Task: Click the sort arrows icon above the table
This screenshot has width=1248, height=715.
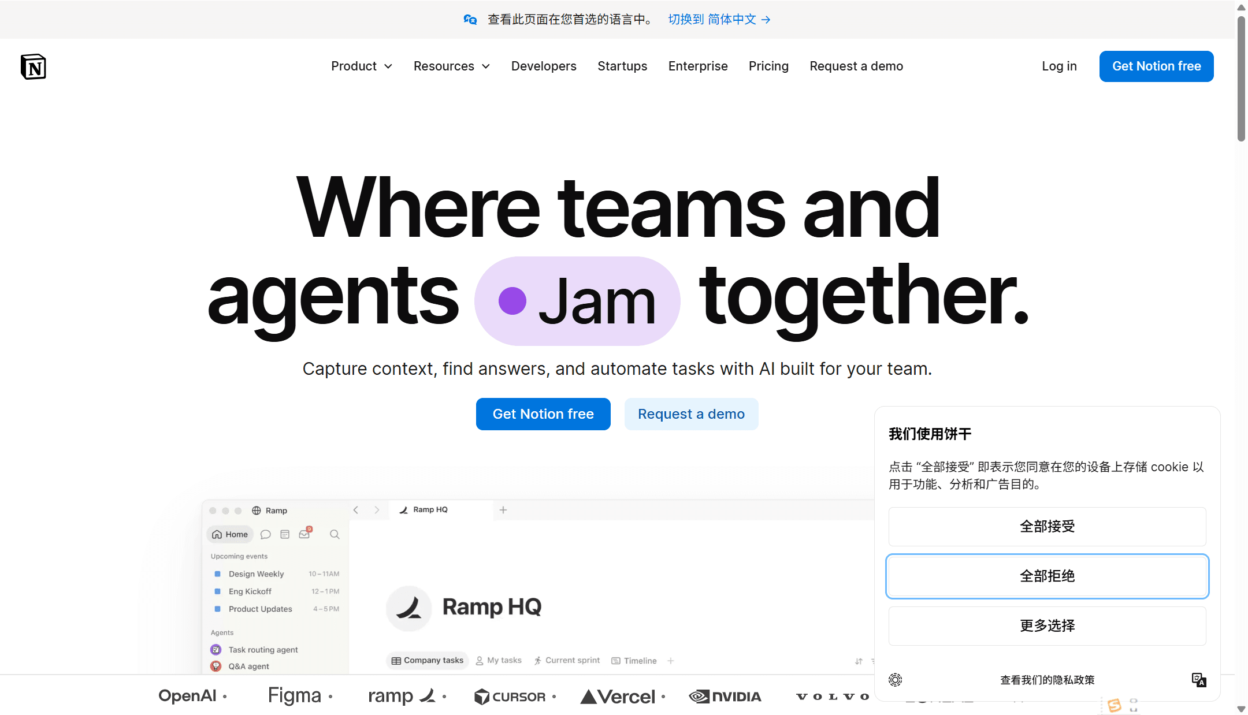Action: point(859,661)
